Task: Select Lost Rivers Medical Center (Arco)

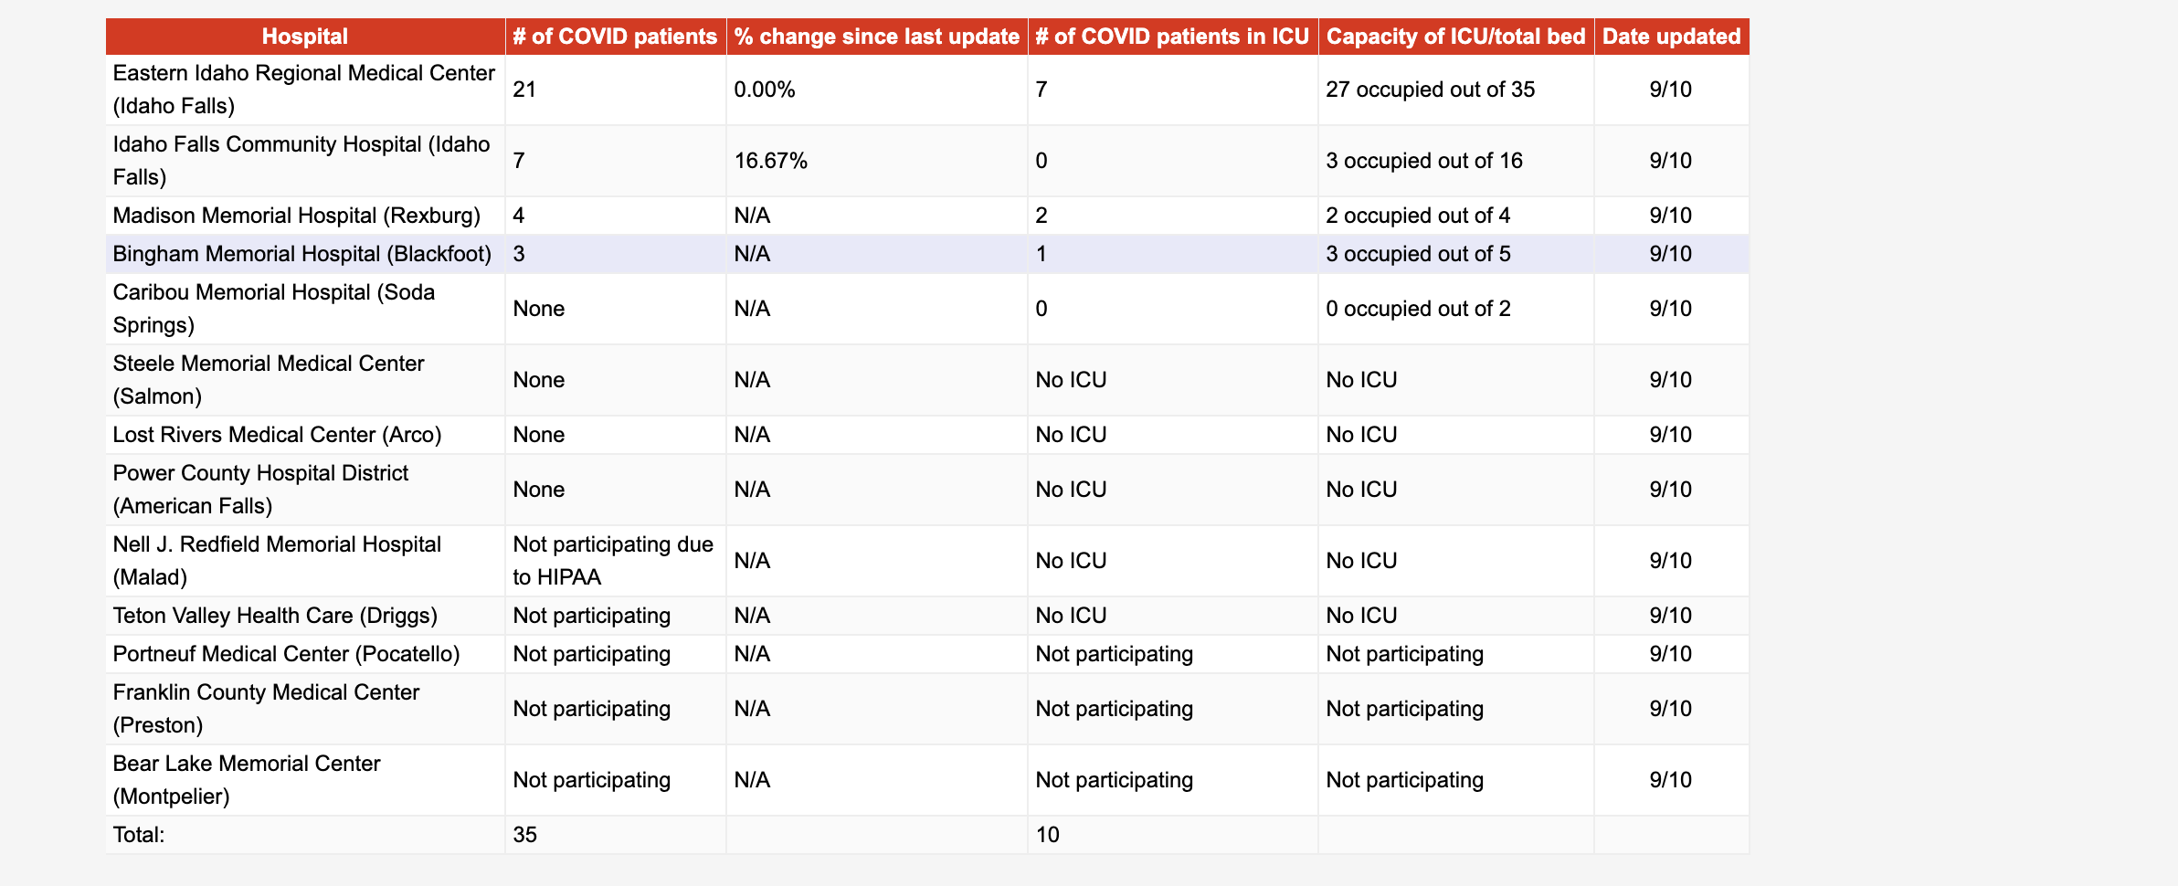Action: point(277,435)
